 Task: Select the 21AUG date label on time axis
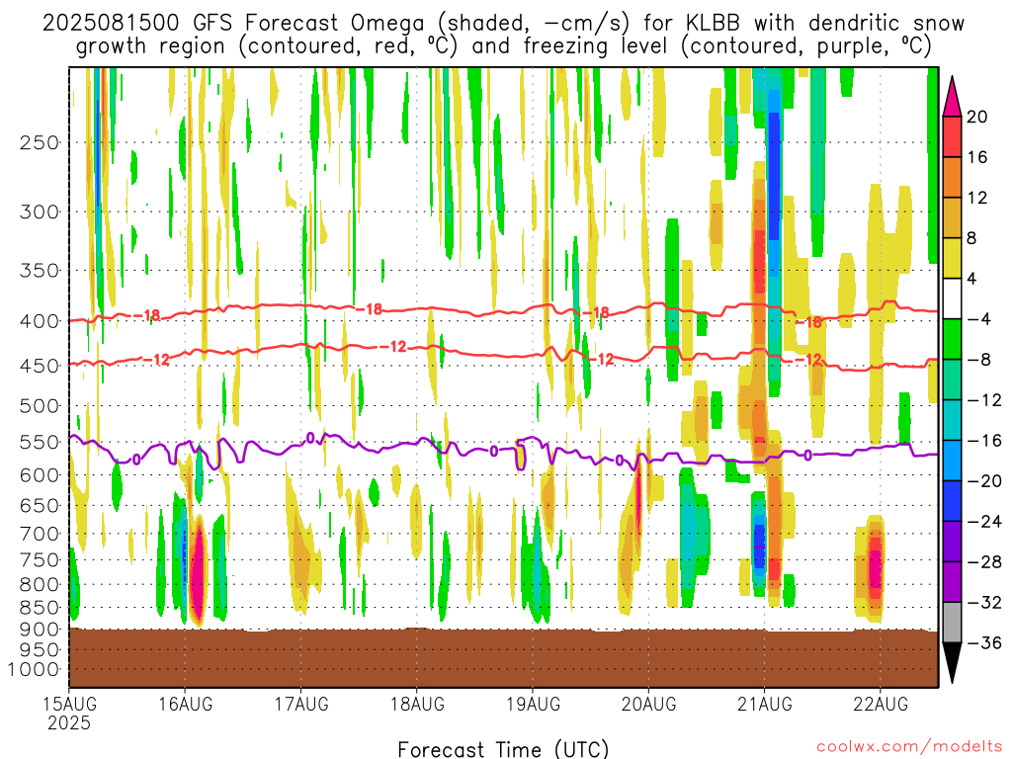pos(765,704)
